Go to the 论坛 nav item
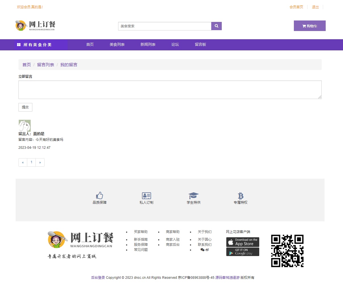Image resolution: width=343 pixels, height=299 pixels. tap(175, 45)
